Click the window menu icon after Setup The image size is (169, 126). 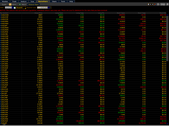pyautogui.click(x=167, y=4)
